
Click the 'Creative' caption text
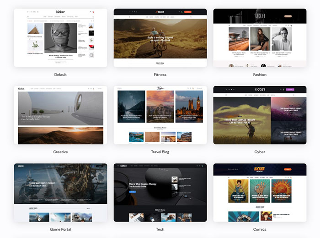pos(60,152)
